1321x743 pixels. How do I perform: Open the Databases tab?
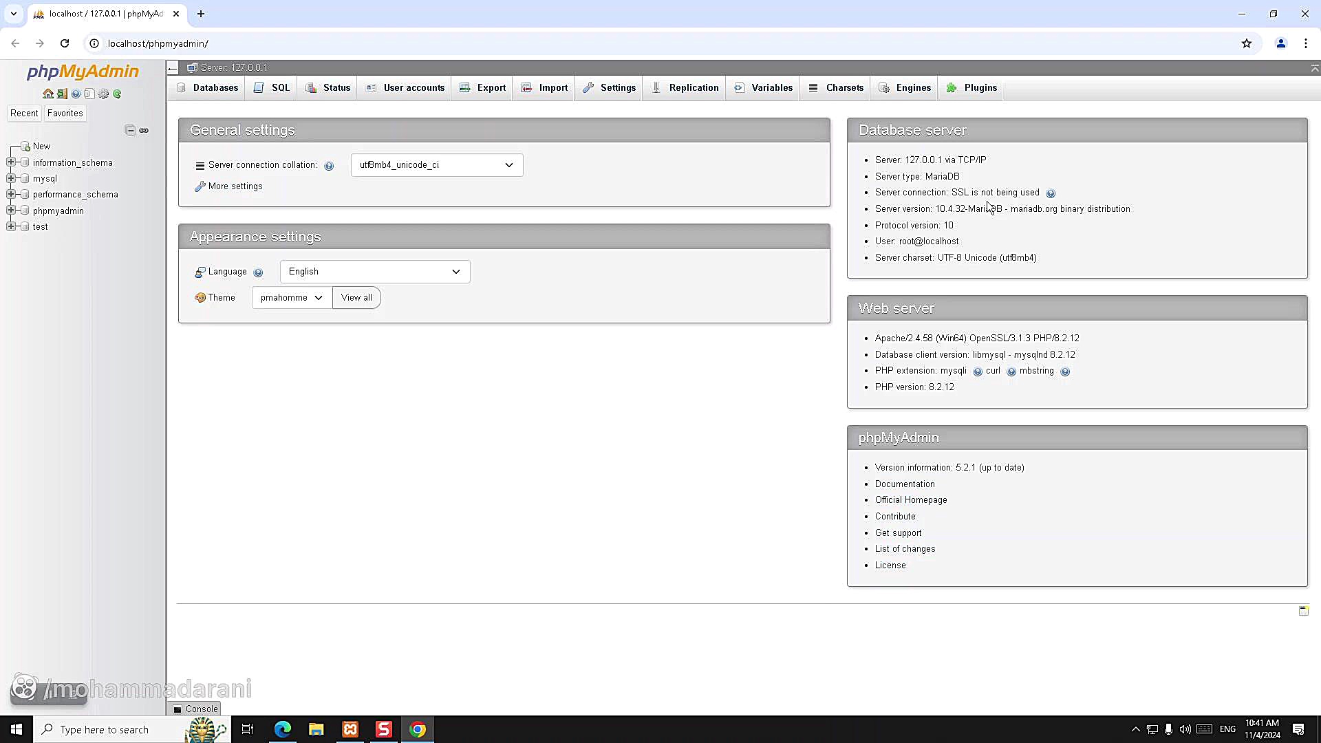click(x=207, y=88)
